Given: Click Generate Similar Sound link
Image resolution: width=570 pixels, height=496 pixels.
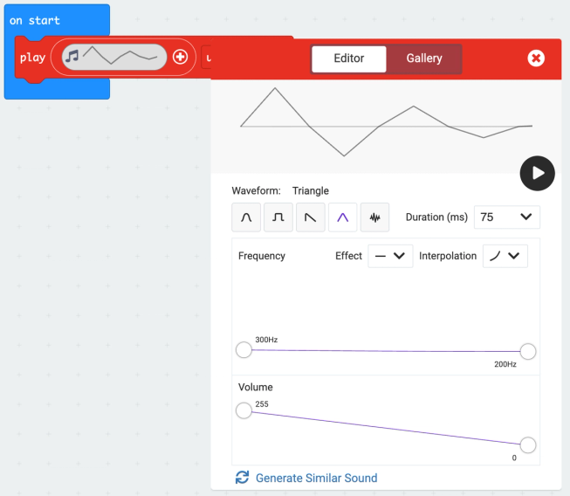Looking at the screenshot, I should [316, 478].
